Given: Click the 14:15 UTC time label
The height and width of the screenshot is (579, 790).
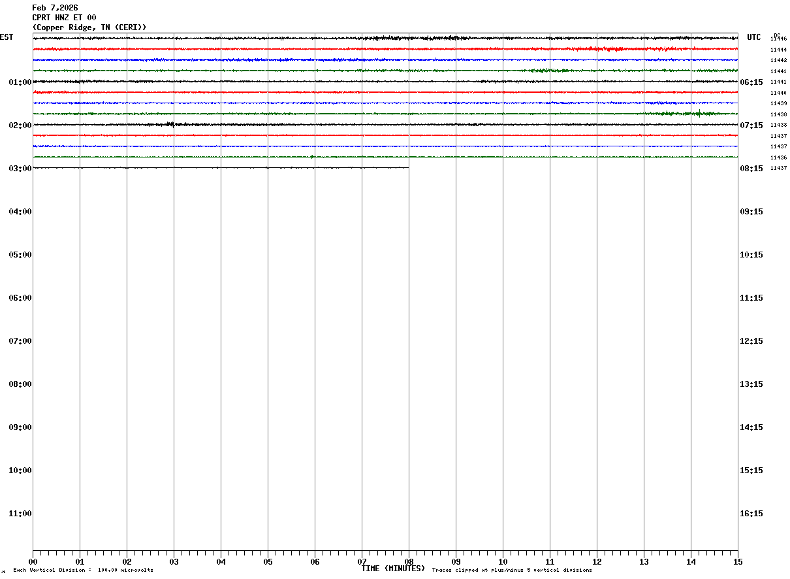Looking at the screenshot, I should 751,427.
